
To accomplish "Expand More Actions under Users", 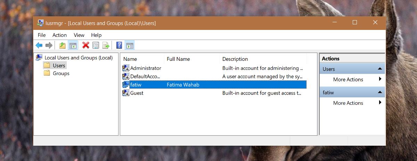I will coord(348,79).
